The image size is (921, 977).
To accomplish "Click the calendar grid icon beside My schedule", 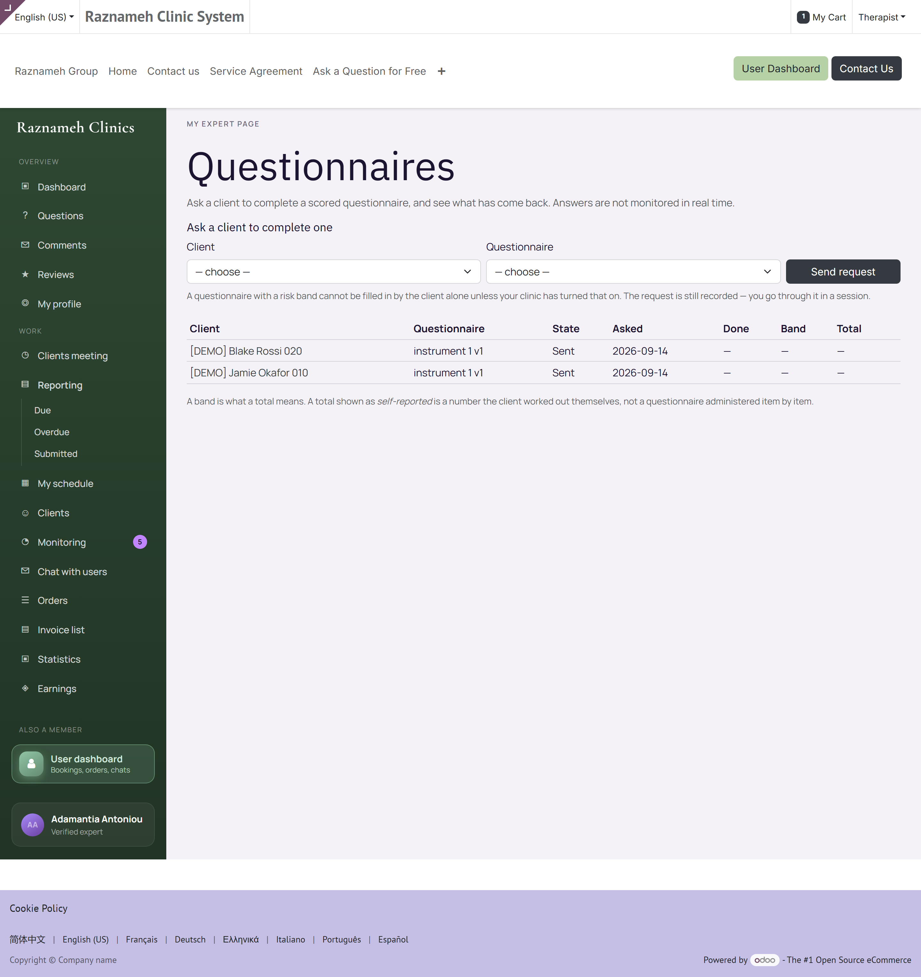I will [x=25, y=483].
